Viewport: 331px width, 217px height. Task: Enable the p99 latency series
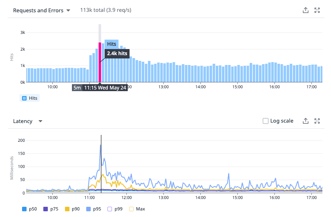[x=115, y=209]
